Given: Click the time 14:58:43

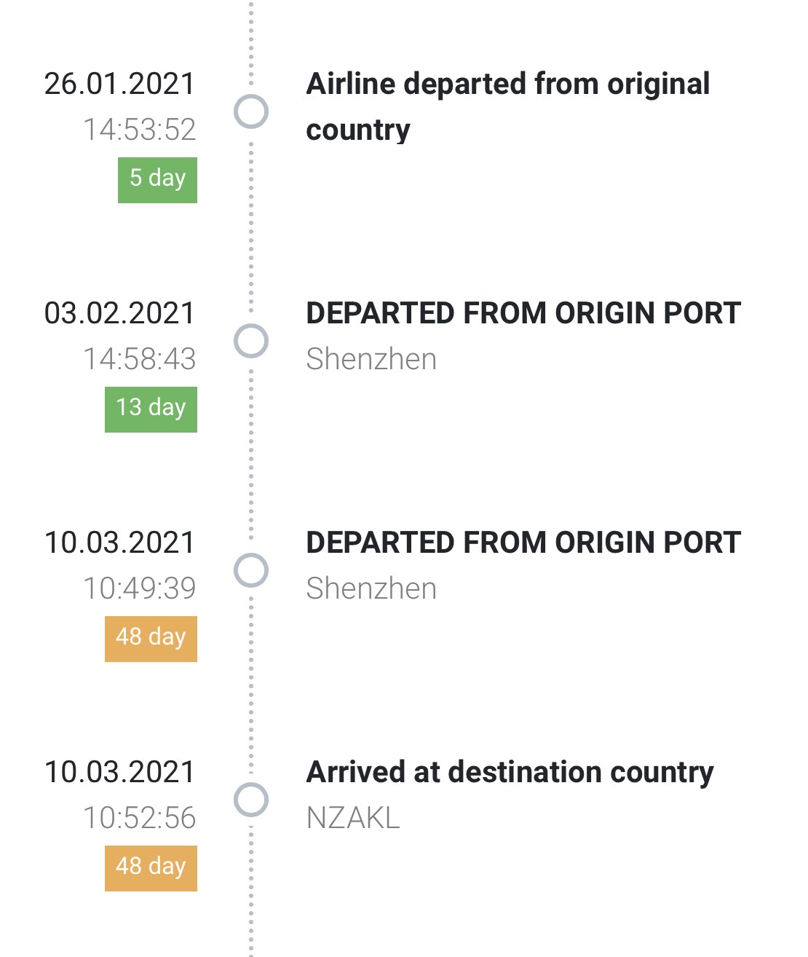Looking at the screenshot, I should (140, 359).
